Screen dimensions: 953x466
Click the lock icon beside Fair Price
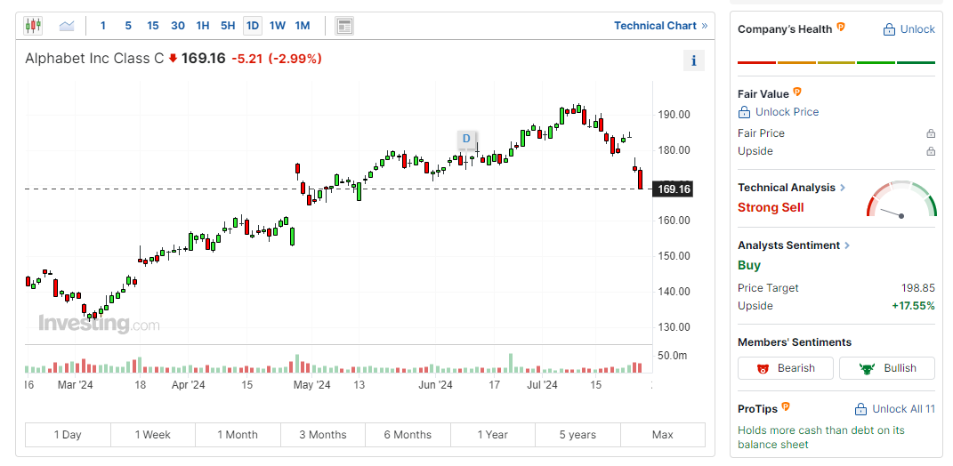pos(931,133)
